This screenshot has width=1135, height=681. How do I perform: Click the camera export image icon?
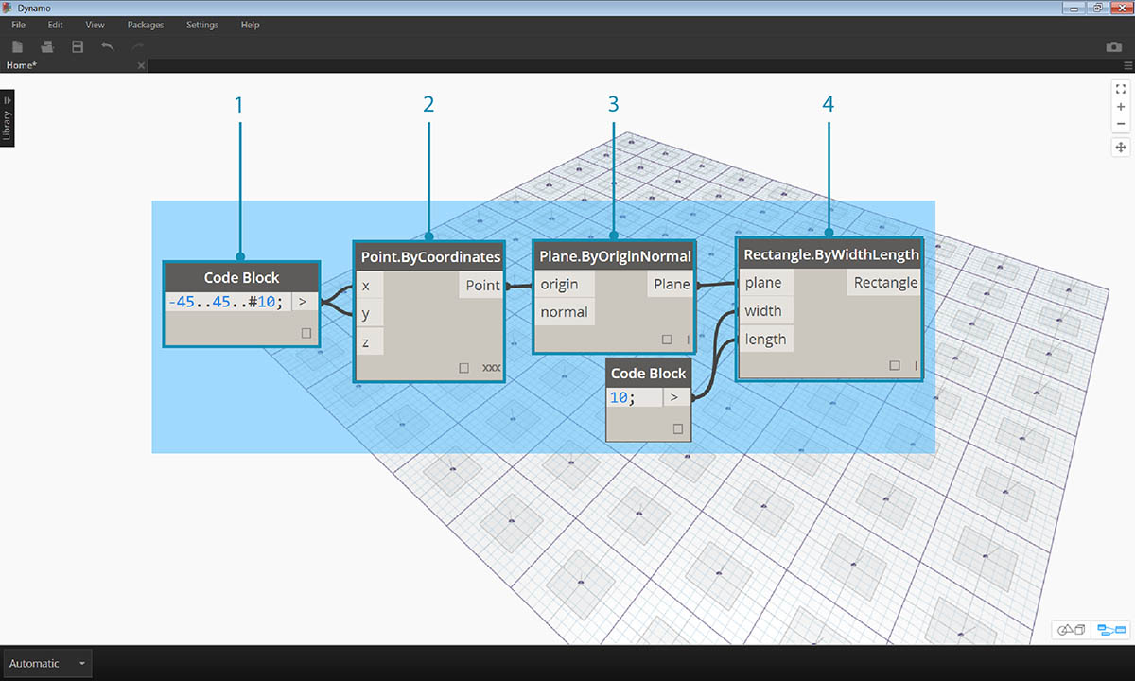click(x=1113, y=46)
